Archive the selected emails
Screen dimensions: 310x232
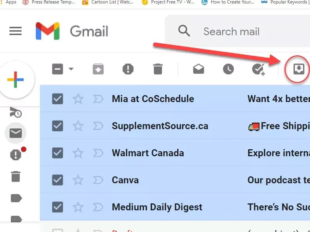(98, 69)
